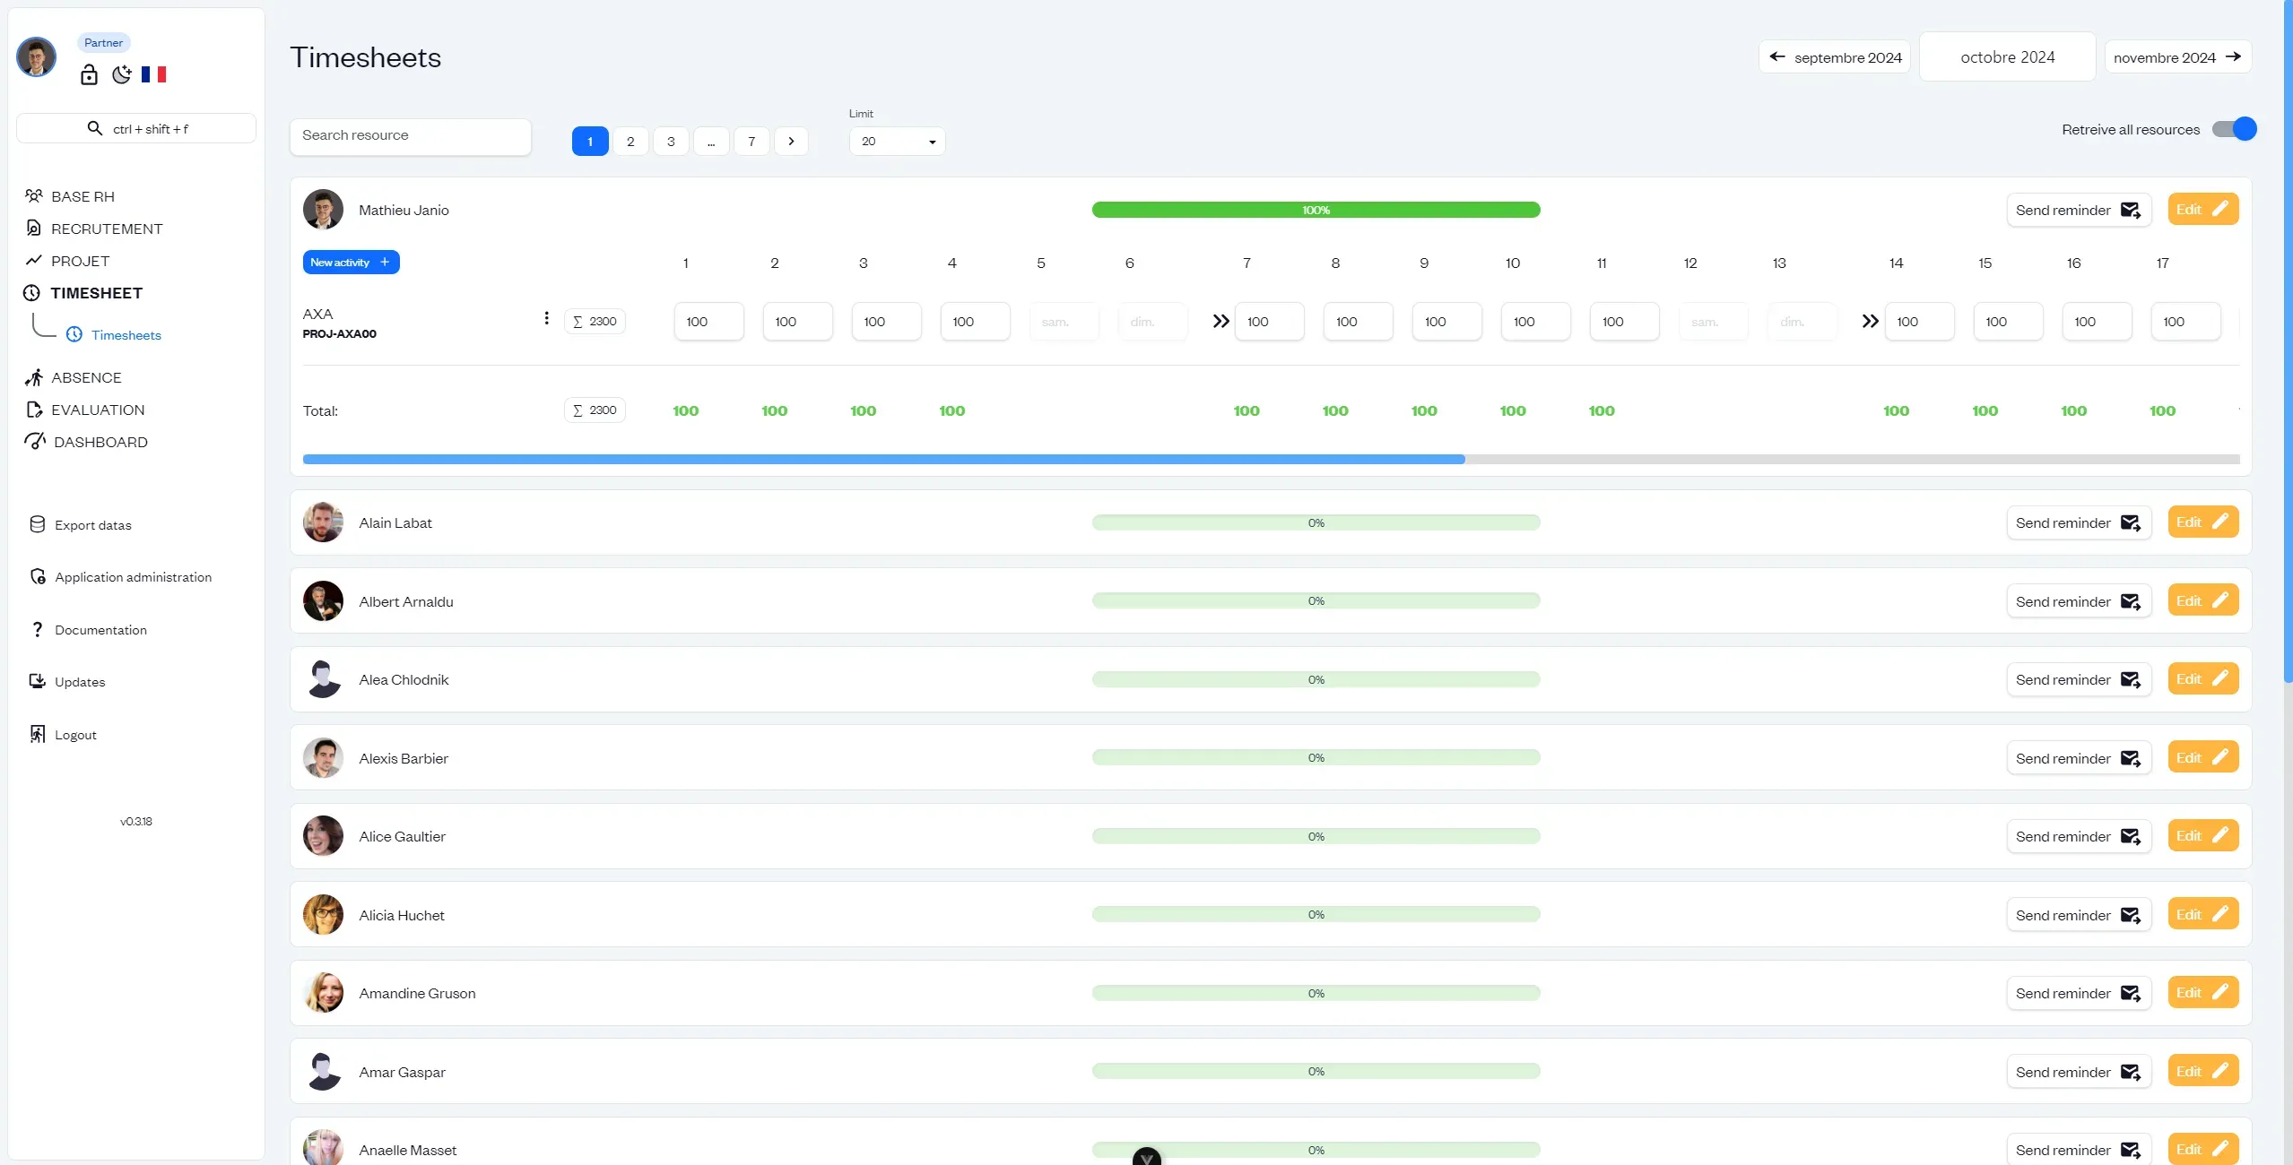2293x1165 pixels.
Task: Click the TIMESHEET sidebar icon
Action: click(31, 293)
